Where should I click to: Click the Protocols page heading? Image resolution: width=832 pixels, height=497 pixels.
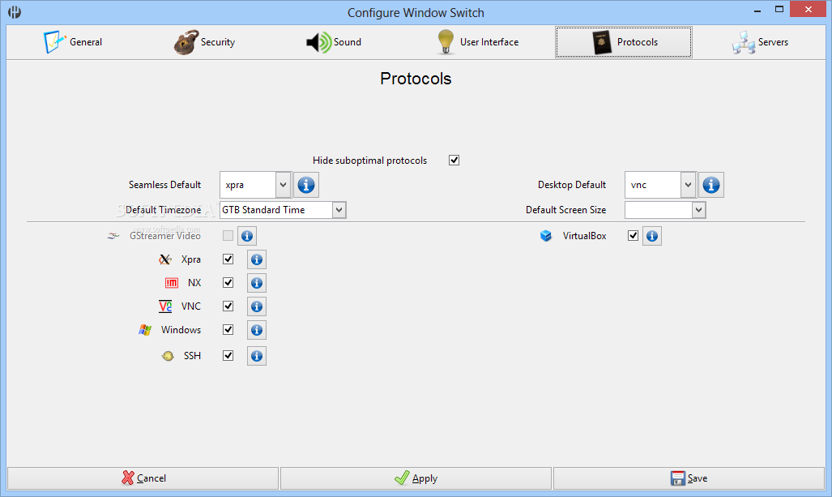pyautogui.click(x=416, y=79)
